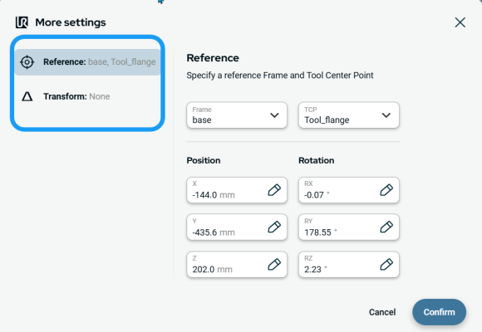Click the pencil icon for X position
Image resolution: width=482 pixels, height=332 pixels.
[274, 190]
